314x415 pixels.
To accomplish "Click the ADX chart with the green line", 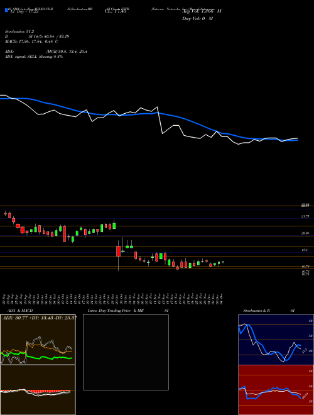I will coord(38,340).
